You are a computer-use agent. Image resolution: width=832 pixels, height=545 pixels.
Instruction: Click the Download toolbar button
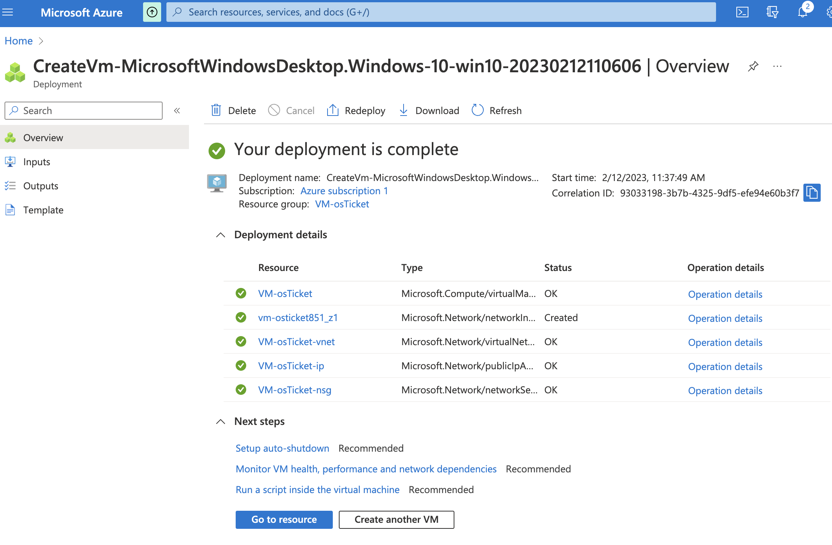pos(429,111)
